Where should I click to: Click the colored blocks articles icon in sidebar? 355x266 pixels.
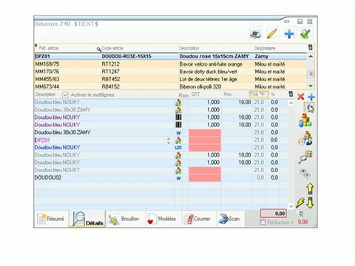point(305,120)
